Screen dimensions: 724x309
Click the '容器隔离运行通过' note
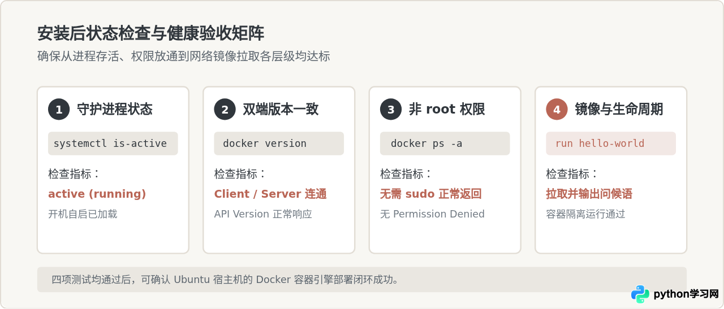click(x=585, y=214)
